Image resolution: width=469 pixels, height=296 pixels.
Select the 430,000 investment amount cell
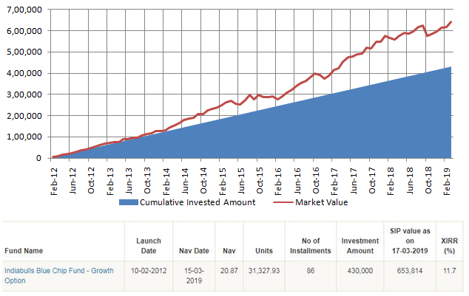pos(360,272)
